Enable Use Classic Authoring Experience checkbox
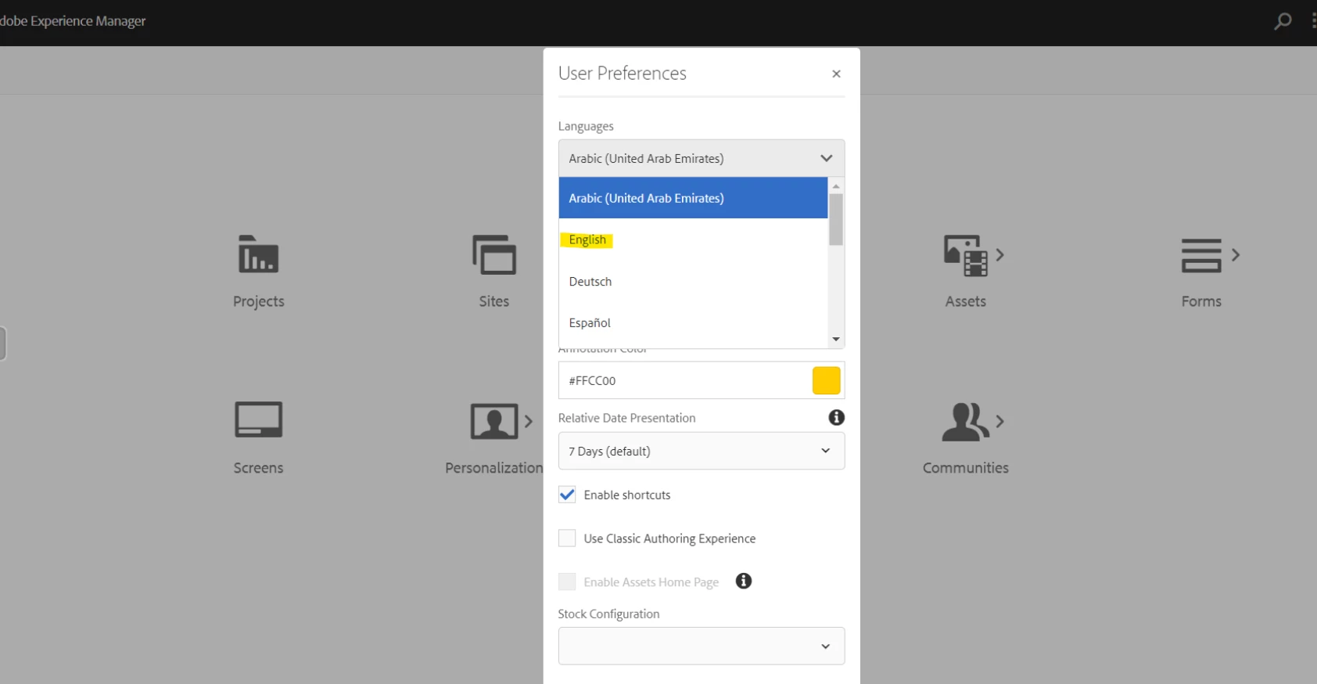Image resolution: width=1317 pixels, height=684 pixels. (x=567, y=538)
